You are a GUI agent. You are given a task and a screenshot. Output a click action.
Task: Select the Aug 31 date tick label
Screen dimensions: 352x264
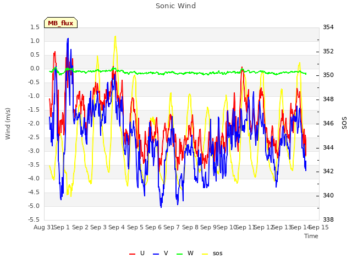pos(44,227)
